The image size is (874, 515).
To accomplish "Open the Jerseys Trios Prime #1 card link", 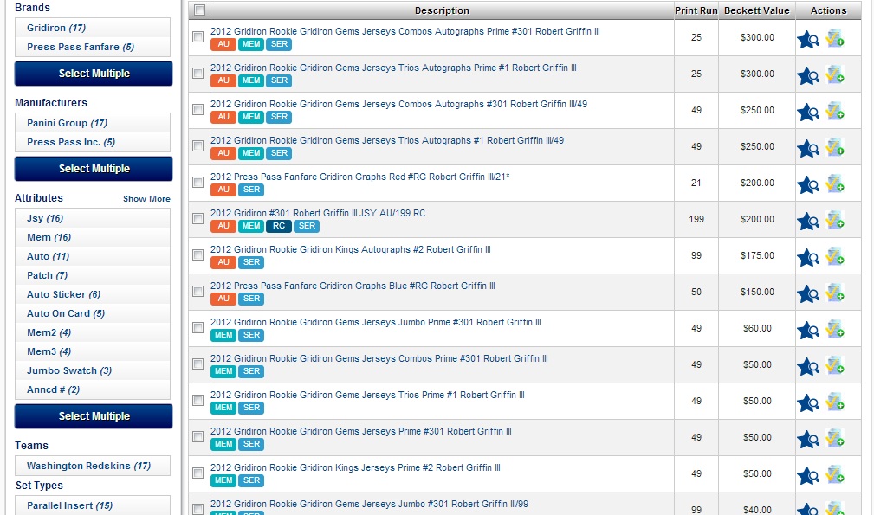I will click(x=367, y=395).
